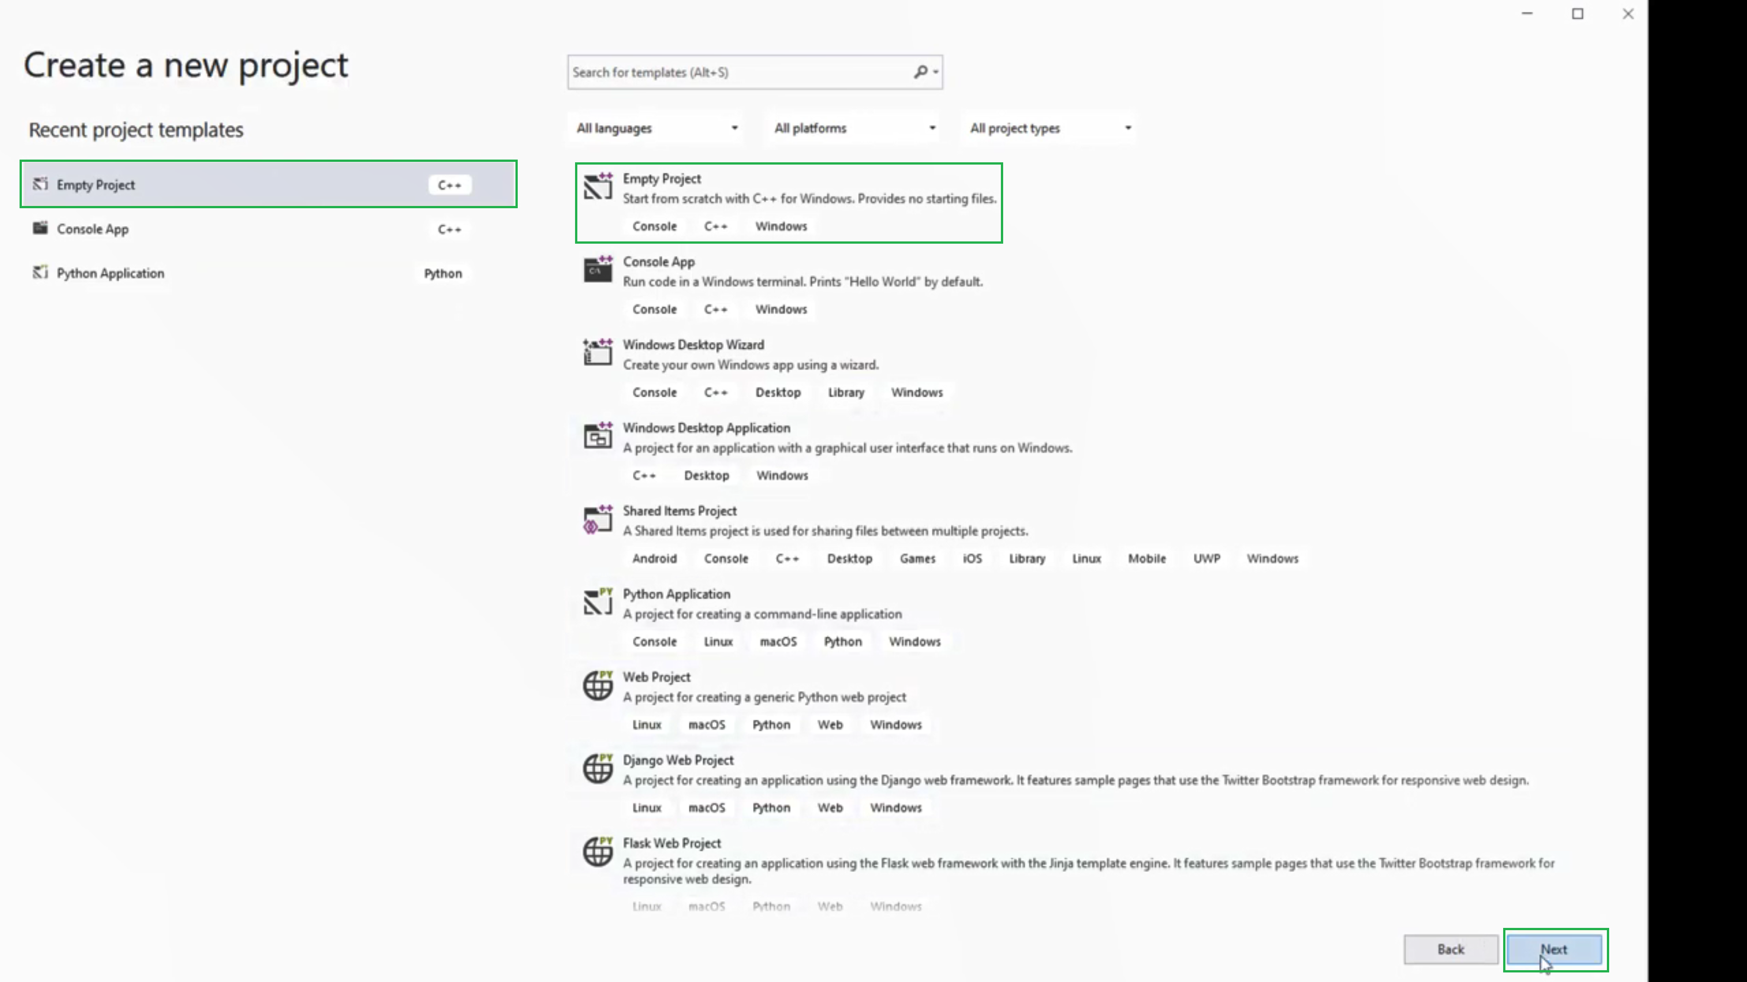The width and height of the screenshot is (1747, 982).
Task: Click the Console App template icon
Action: coord(597,270)
